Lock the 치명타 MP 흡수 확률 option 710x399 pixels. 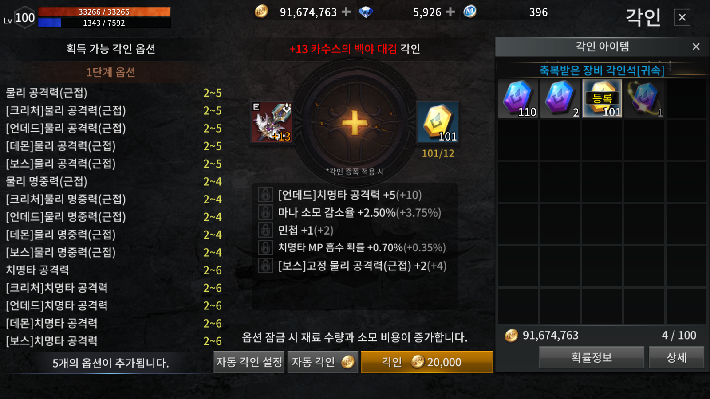pos(265,248)
